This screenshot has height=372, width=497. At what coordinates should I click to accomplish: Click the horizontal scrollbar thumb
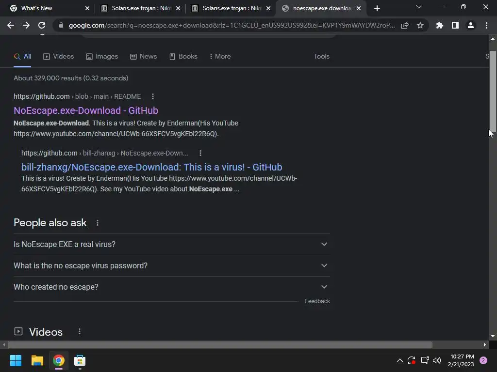220,344
